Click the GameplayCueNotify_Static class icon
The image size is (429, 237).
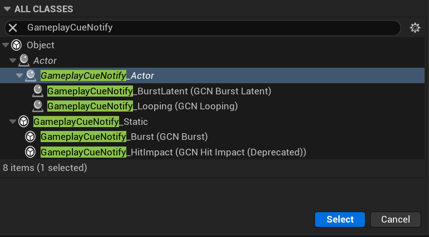24,121
